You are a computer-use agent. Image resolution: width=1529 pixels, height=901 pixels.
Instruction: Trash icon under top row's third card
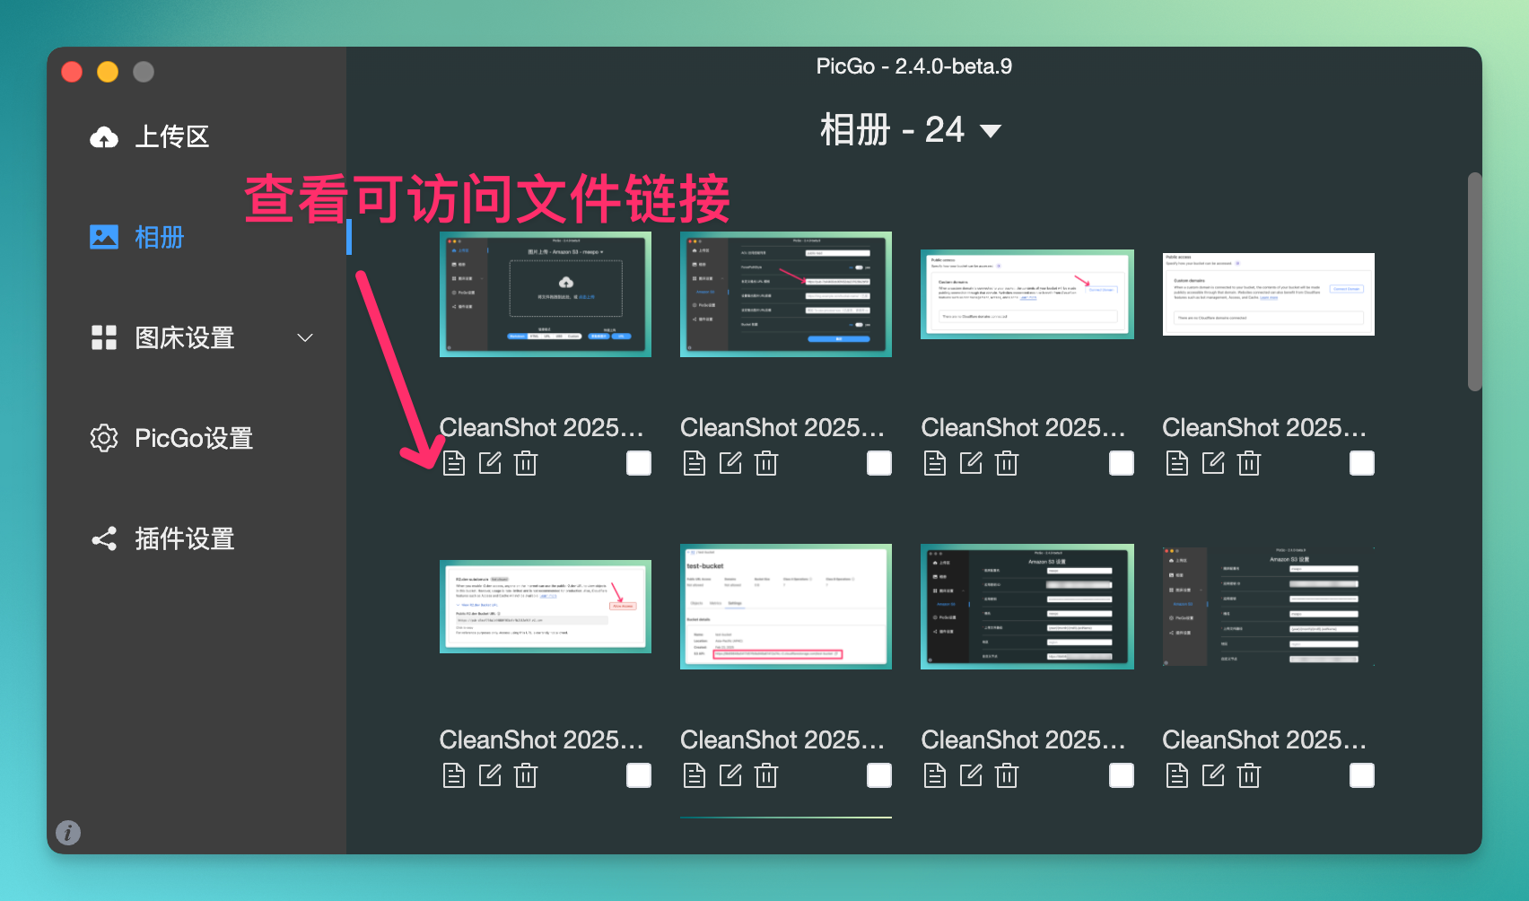tap(1007, 463)
